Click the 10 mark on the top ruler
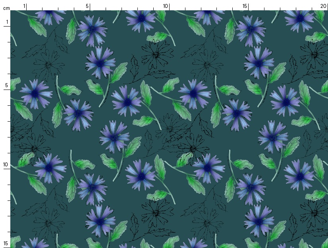This screenshot has width=328, height=248. click(x=165, y=6)
